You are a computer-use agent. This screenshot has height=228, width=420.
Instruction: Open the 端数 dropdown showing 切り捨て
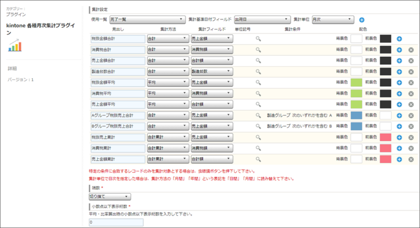110,196
